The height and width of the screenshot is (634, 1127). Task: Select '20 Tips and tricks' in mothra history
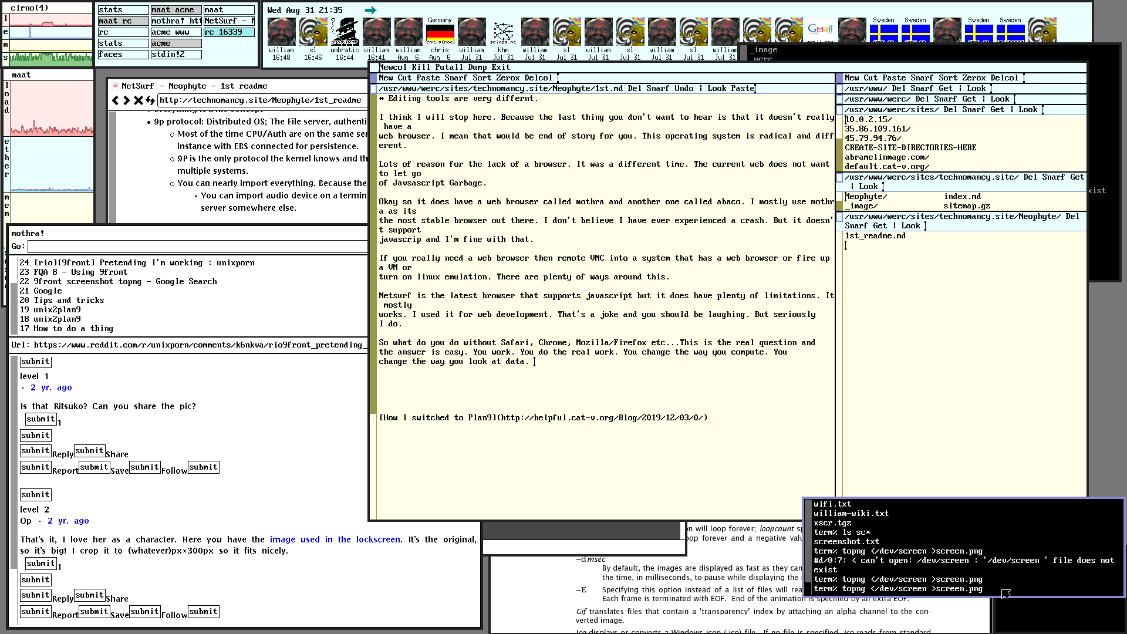pos(62,301)
